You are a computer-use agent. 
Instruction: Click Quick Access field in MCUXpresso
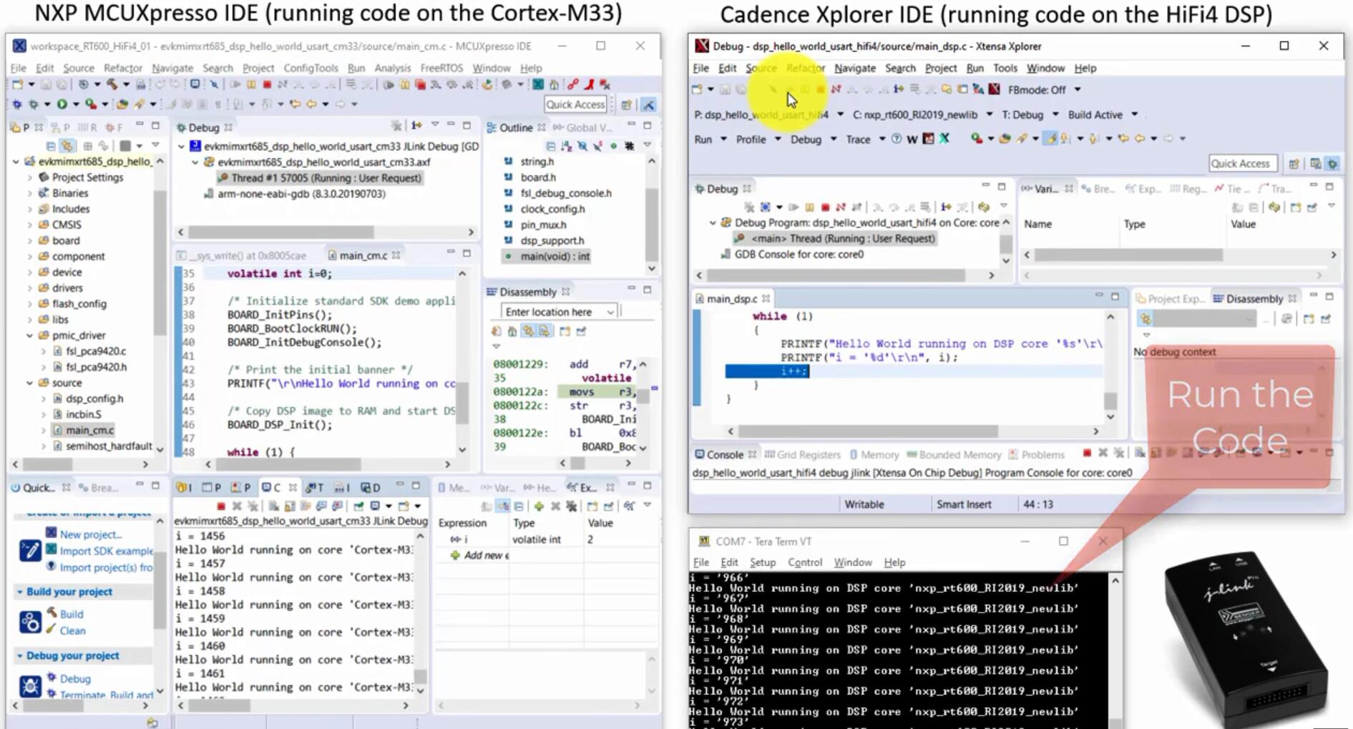(x=575, y=104)
